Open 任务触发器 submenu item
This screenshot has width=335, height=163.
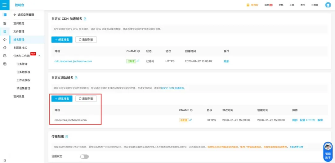23,72
